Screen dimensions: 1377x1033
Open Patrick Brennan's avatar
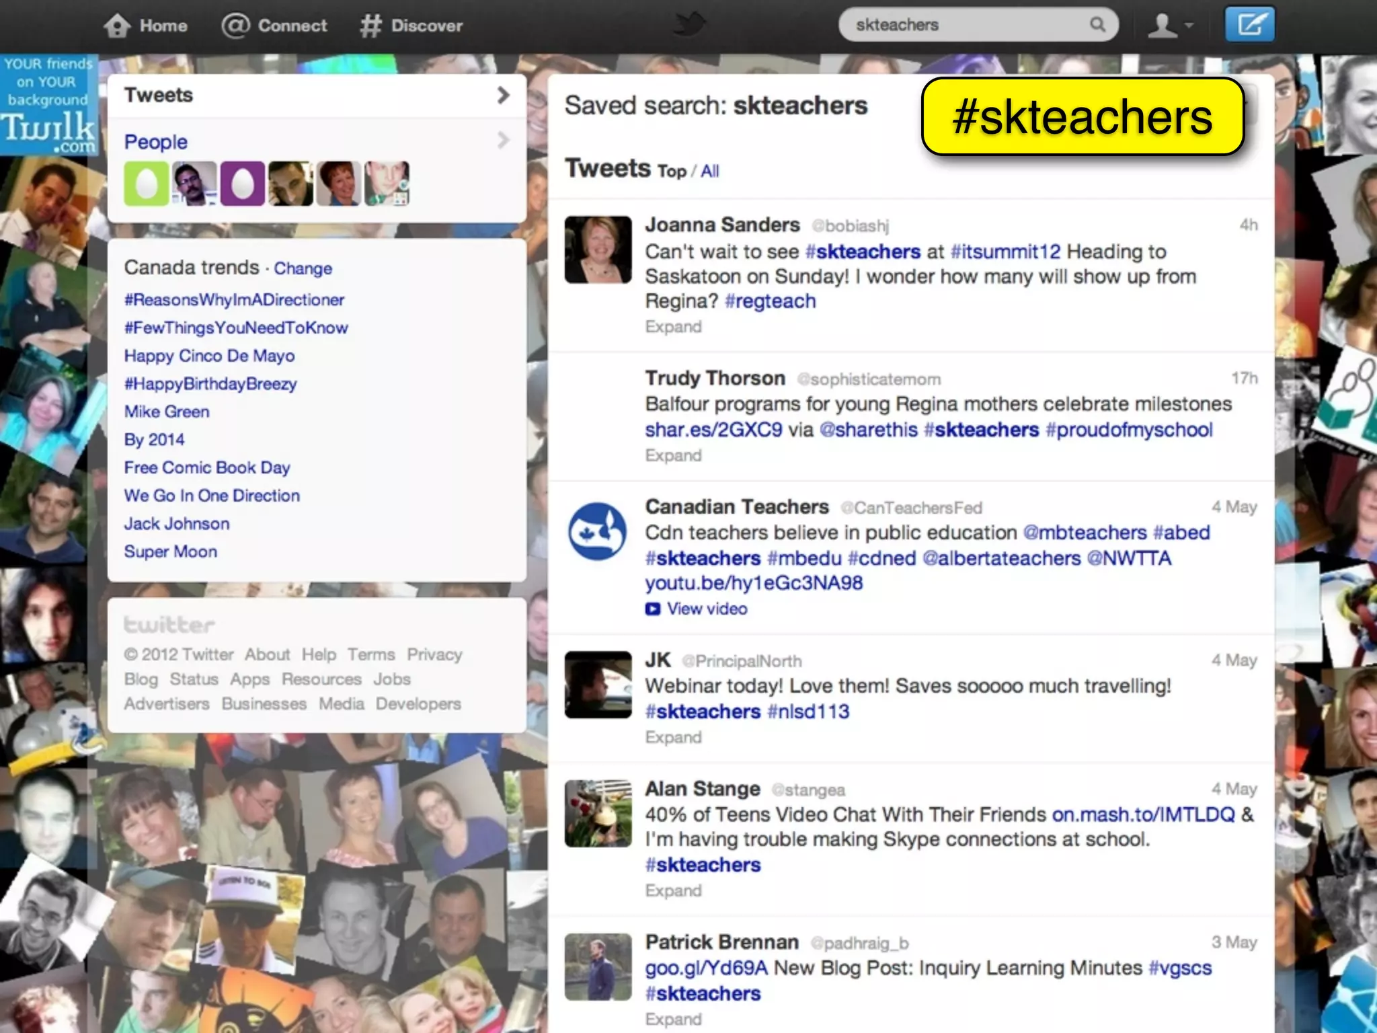[598, 966]
